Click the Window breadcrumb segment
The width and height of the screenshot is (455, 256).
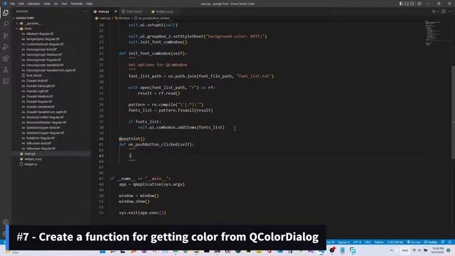coord(124,18)
